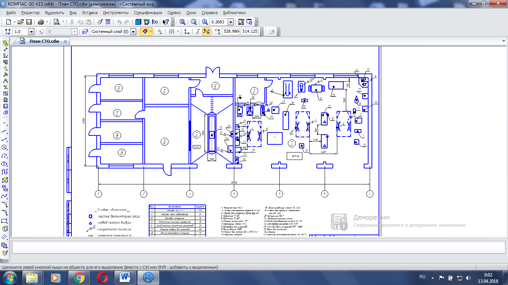This screenshot has width=508, height=285.
Task: Open the Инструменты menu
Action: pyautogui.click(x=116, y=13)
